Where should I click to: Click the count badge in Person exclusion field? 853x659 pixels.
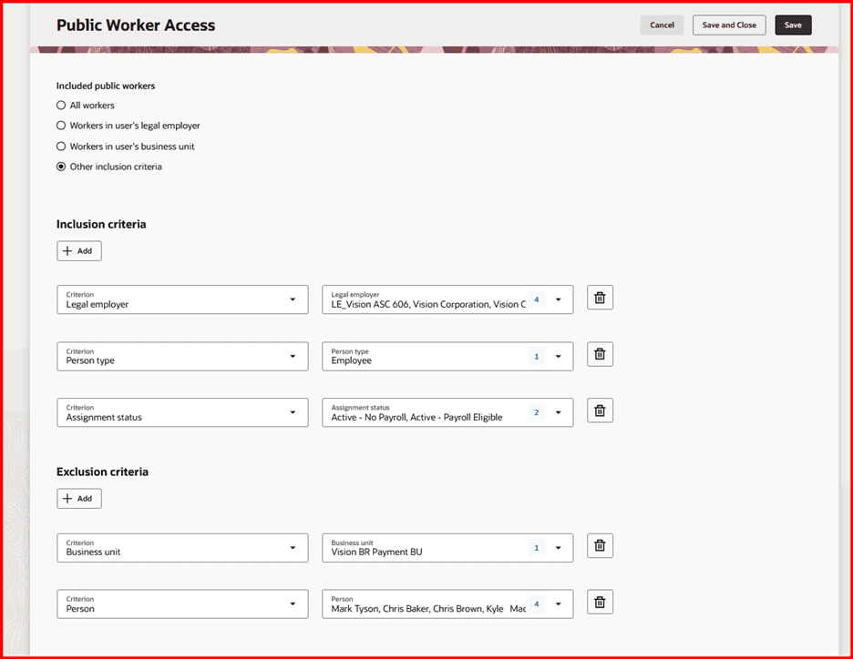[537, 604]
